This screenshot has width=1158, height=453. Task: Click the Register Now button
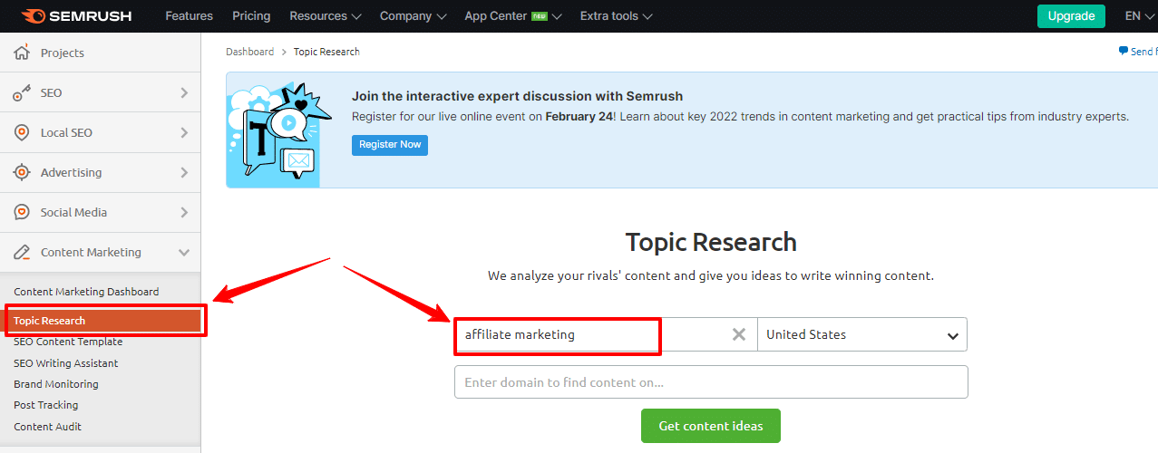point(390,145)
